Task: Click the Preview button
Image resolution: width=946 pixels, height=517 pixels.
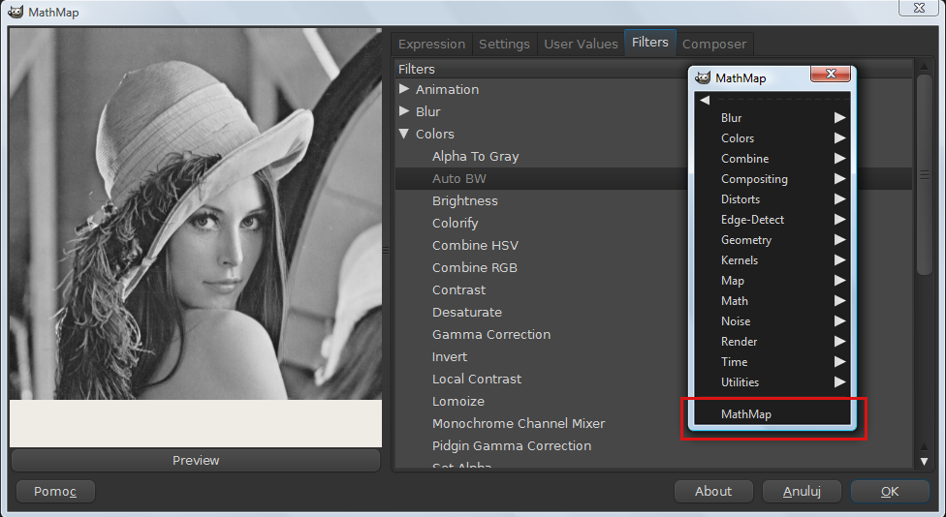Action: pos(196,460)
